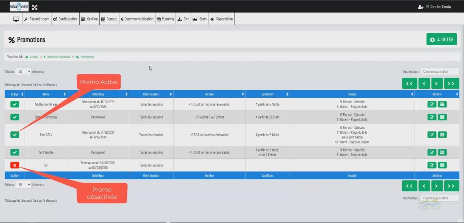Open the Configuration menu

(x=65, y=19)
